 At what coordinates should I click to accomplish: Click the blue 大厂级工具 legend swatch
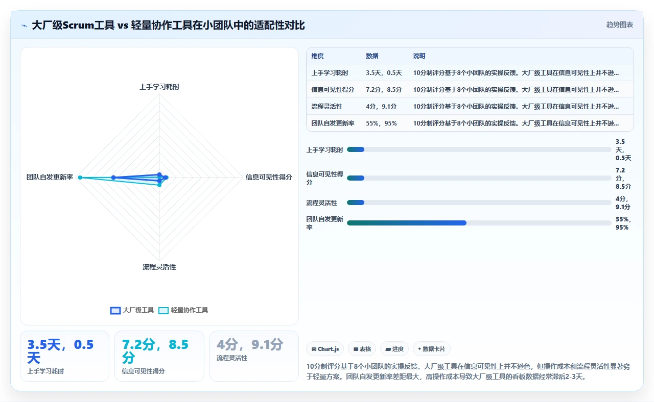[x=115, y=310]
